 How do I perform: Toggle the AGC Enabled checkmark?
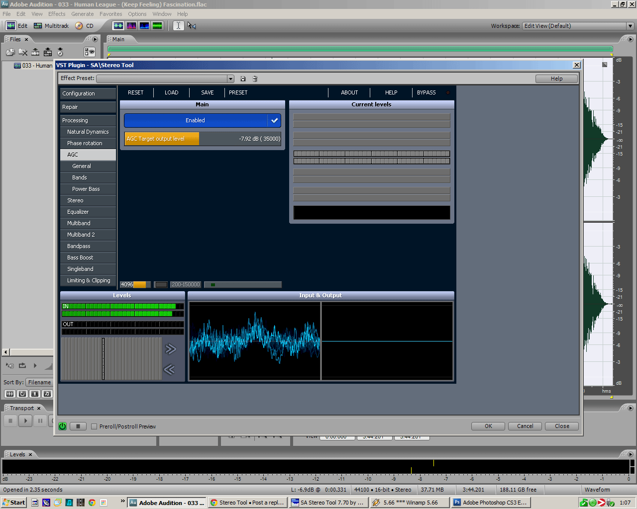[x=274, y=120]
